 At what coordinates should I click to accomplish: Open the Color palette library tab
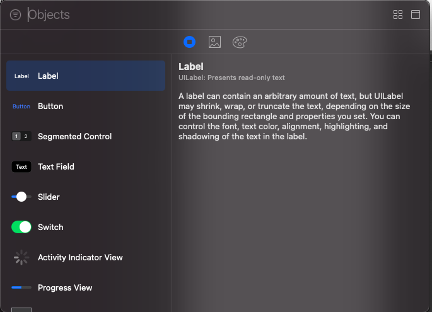[240, 42]
